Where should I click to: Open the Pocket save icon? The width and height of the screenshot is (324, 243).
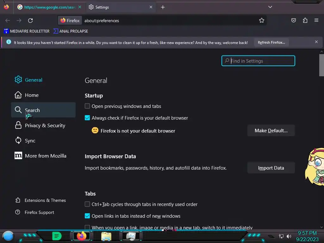point(294,20)
